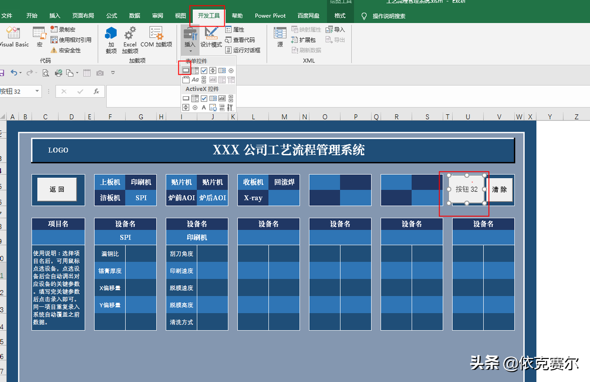The image size is (590, 382).
Task: Switch to the 开始 home tab
Action: pyautogui.click(x=32, y=16)
